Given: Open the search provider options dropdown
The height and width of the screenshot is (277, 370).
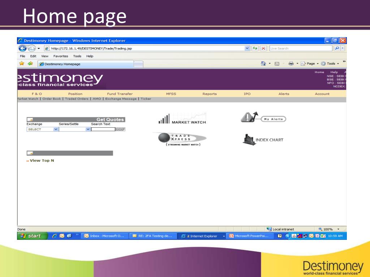Looking at the screenshot, I should (343, 48).
